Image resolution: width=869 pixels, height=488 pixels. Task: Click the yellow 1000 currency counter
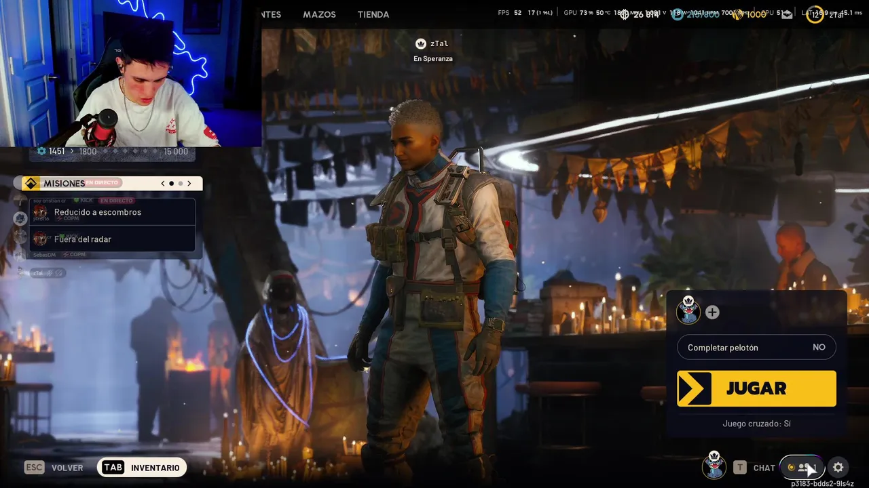tap(749, 14)
